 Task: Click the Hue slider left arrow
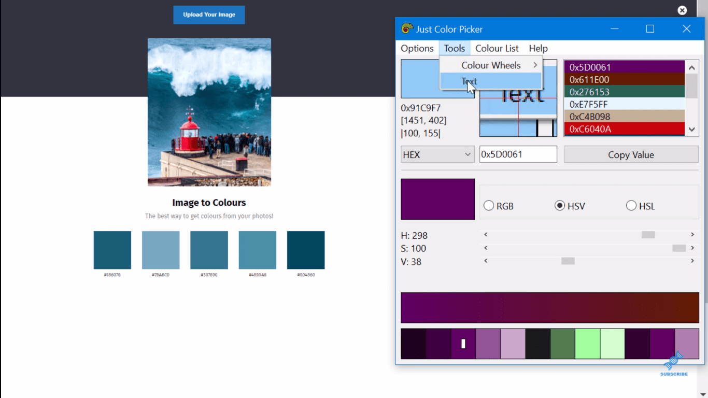pos(486,235)
